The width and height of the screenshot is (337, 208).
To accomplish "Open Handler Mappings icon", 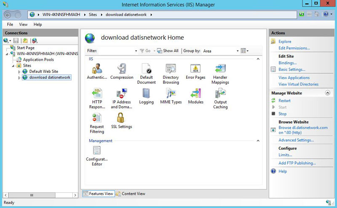I will [220, 74].
